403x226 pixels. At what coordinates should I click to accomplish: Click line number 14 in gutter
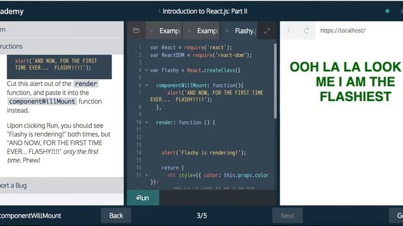coord(139,153)
